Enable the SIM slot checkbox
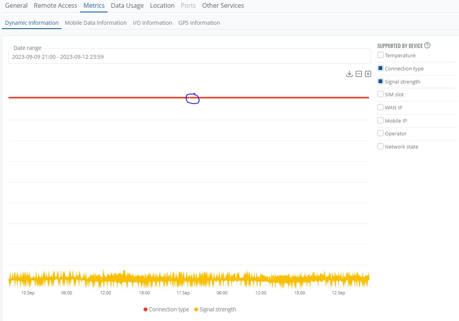The image size is (459, 321). 380,94
